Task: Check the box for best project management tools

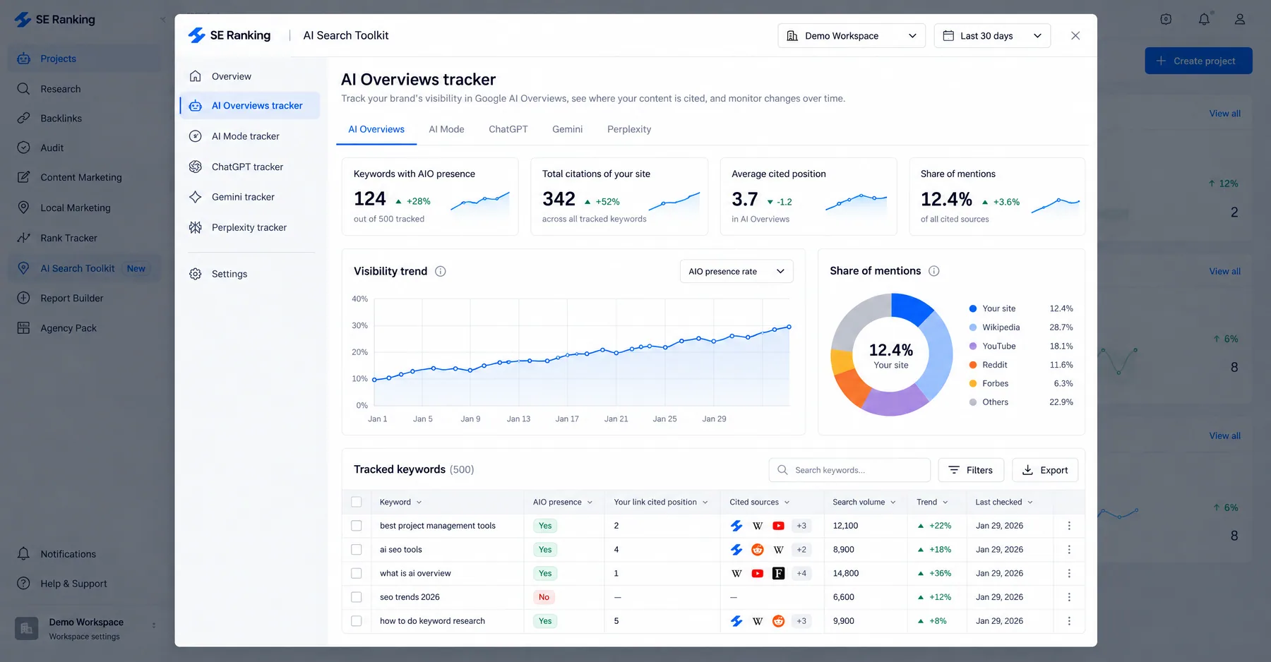Action: pyautogui.click(x=357, y=526)
